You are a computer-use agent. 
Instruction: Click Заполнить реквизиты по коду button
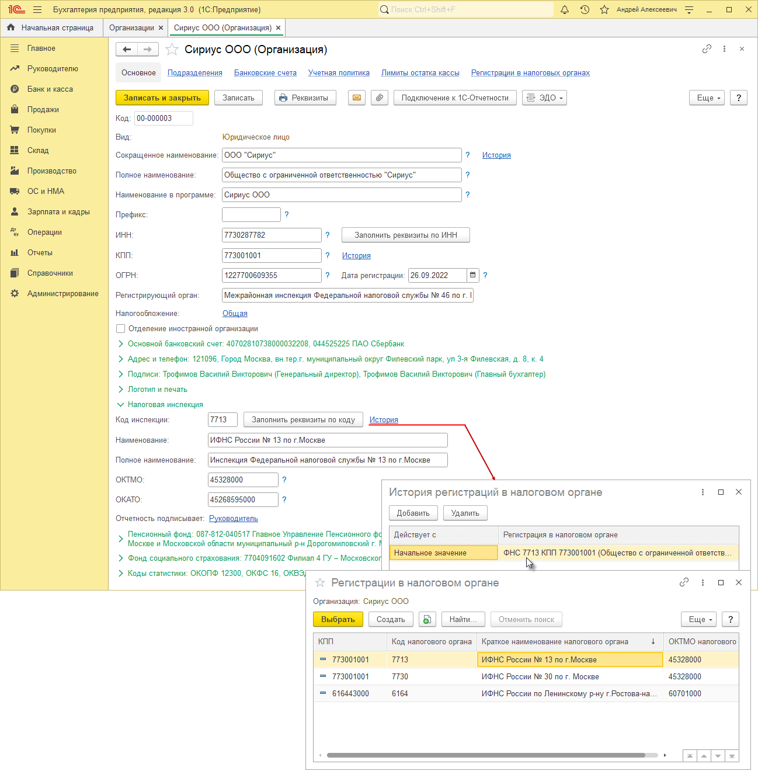point(303,420)
